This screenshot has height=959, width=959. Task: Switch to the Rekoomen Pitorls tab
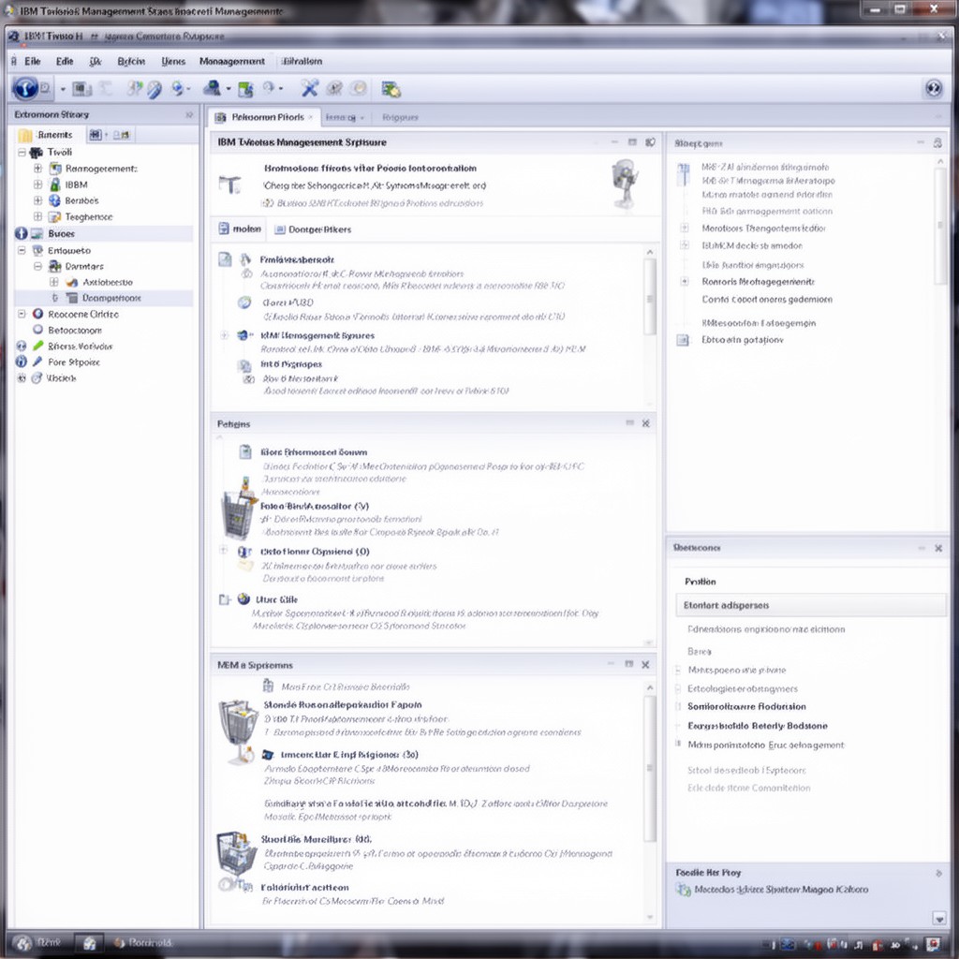coord(263,117)
